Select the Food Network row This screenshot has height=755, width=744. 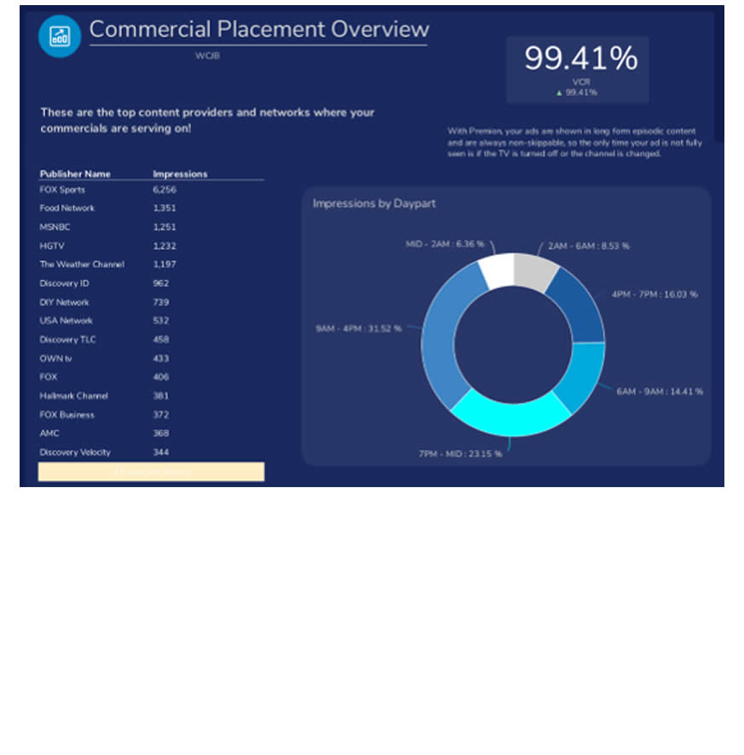pos(66,208)
